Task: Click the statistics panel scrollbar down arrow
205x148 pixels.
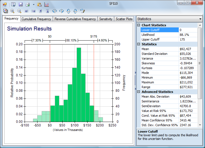Action: click(x=200, y=125)
